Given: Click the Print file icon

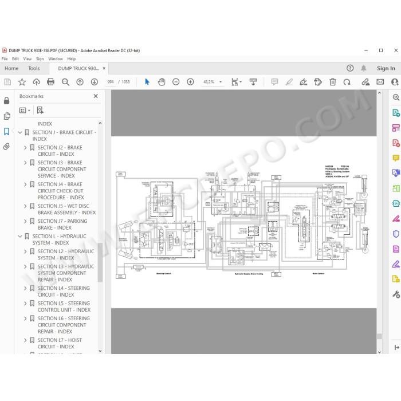Looking at the screenshot, I should 50,82.
